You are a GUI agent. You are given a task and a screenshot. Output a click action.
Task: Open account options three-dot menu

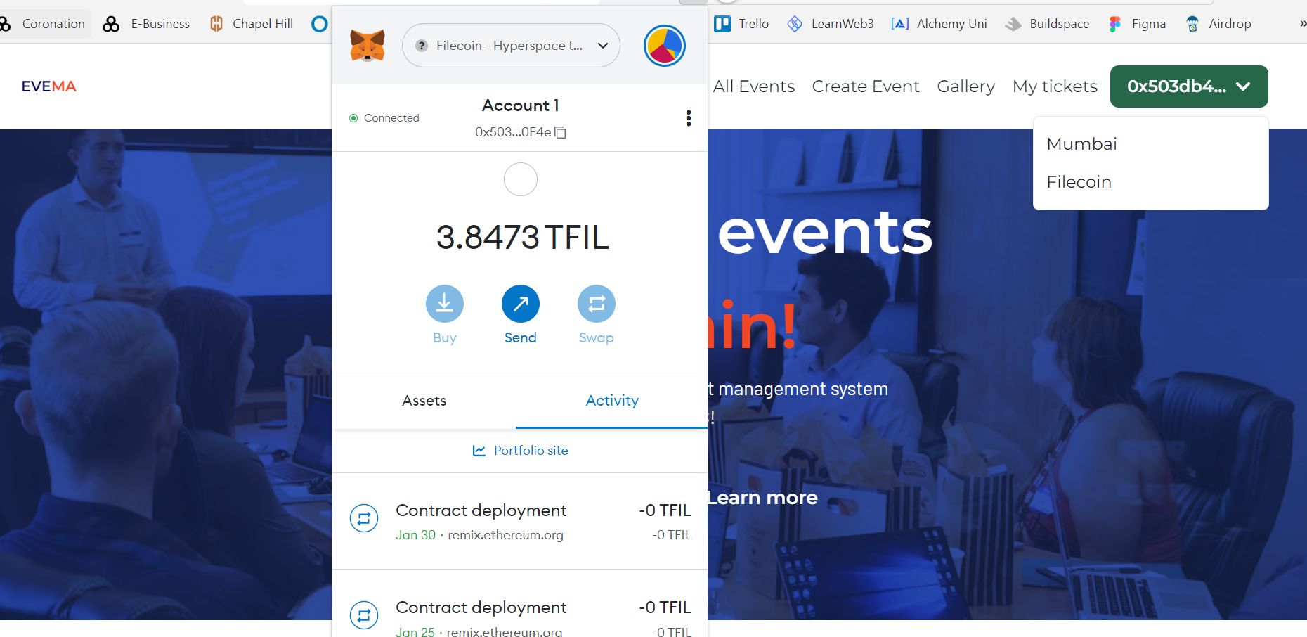pos(689,118)
